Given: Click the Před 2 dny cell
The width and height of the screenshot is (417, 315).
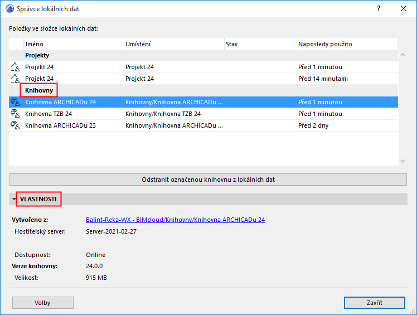Looking at the screenshot, I should click(x=313, y=125).
